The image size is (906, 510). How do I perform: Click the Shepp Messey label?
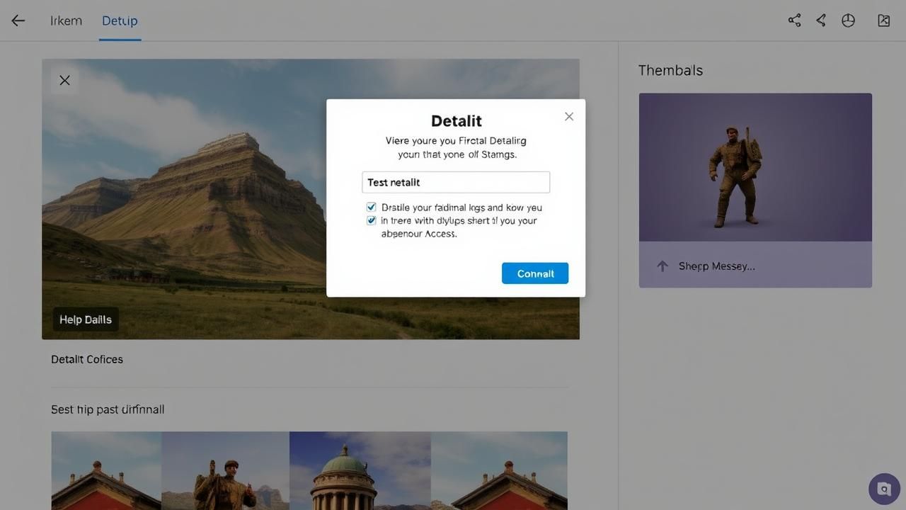pos(716,266)
